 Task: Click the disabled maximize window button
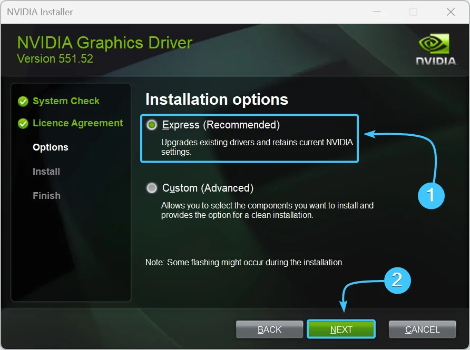pyautogui.click(x=413, y=12)
